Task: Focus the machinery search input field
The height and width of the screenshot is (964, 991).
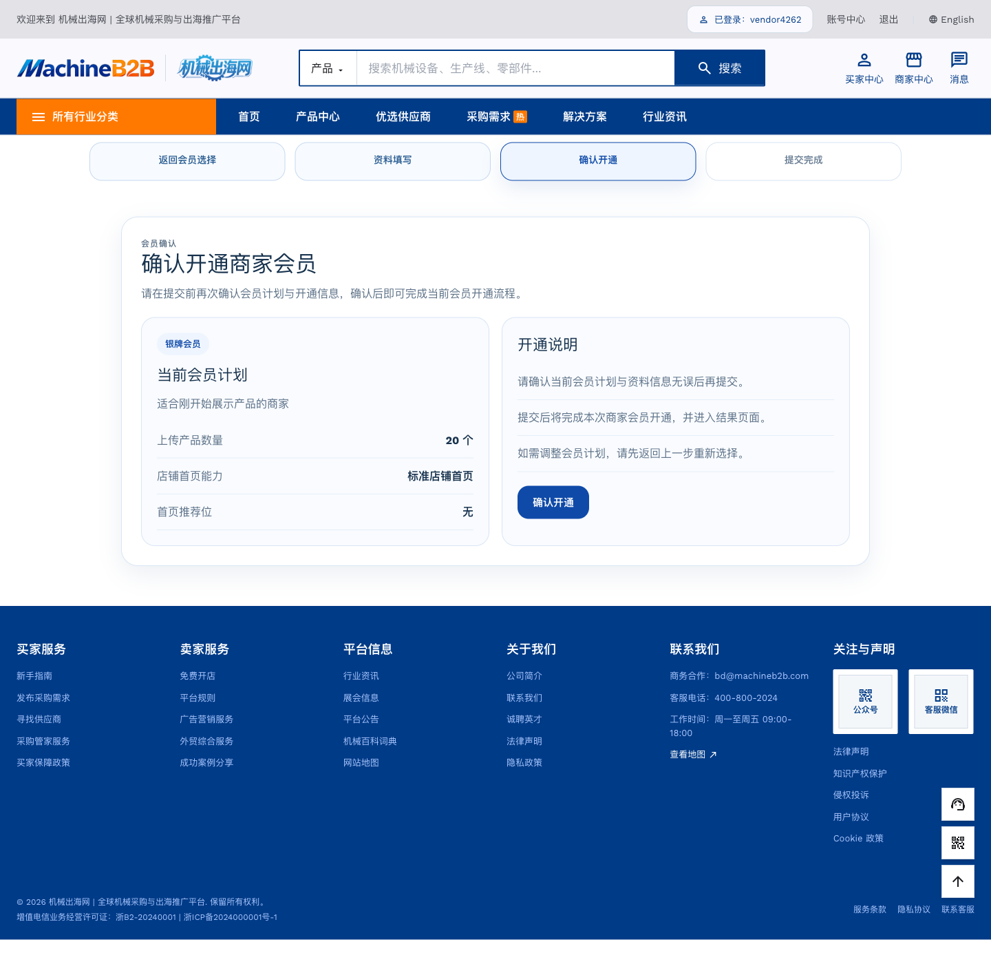Action: [x=515, y=68]
